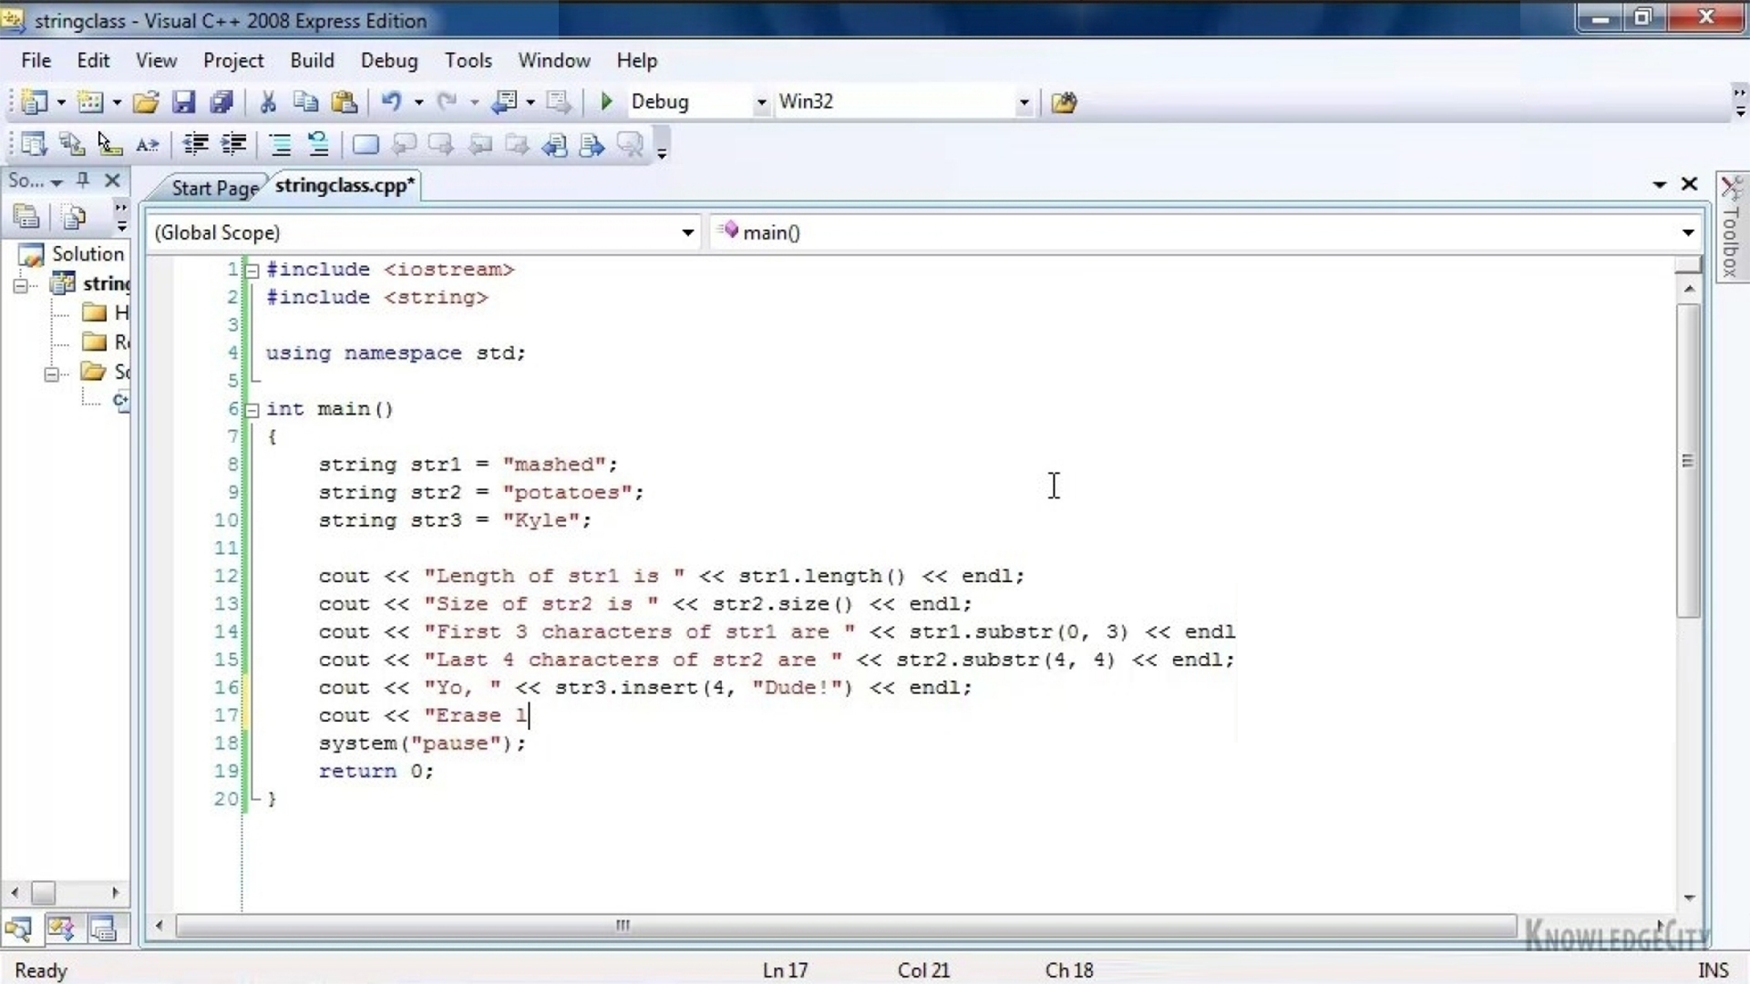Collapse the Source Files folder node

point(52,374)
